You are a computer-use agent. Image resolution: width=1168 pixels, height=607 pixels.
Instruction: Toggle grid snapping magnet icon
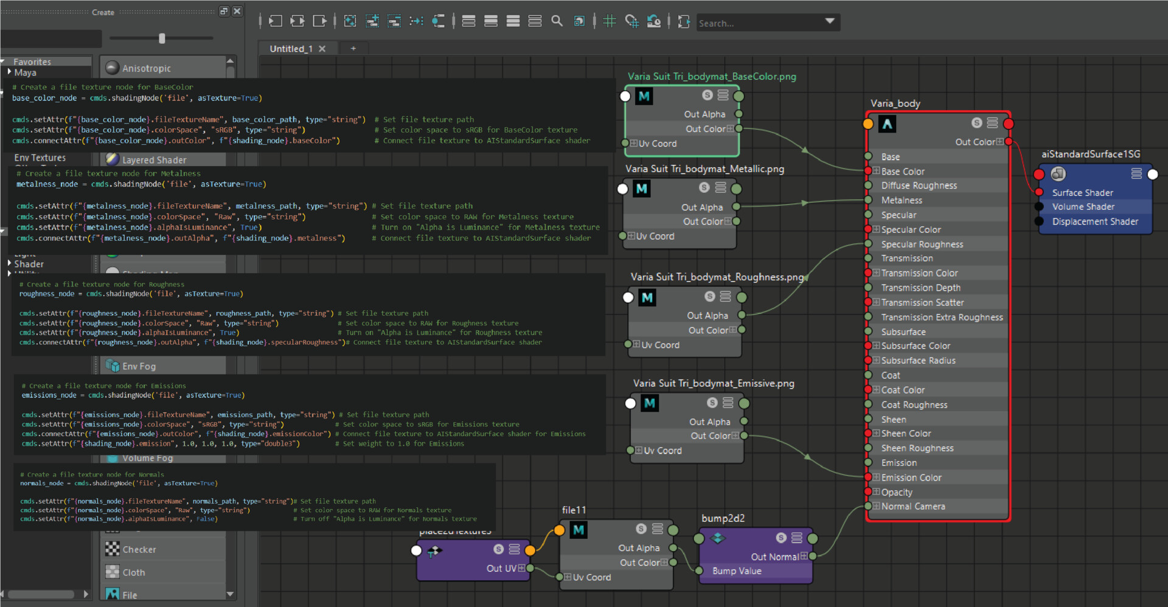(x=632, y=21)
